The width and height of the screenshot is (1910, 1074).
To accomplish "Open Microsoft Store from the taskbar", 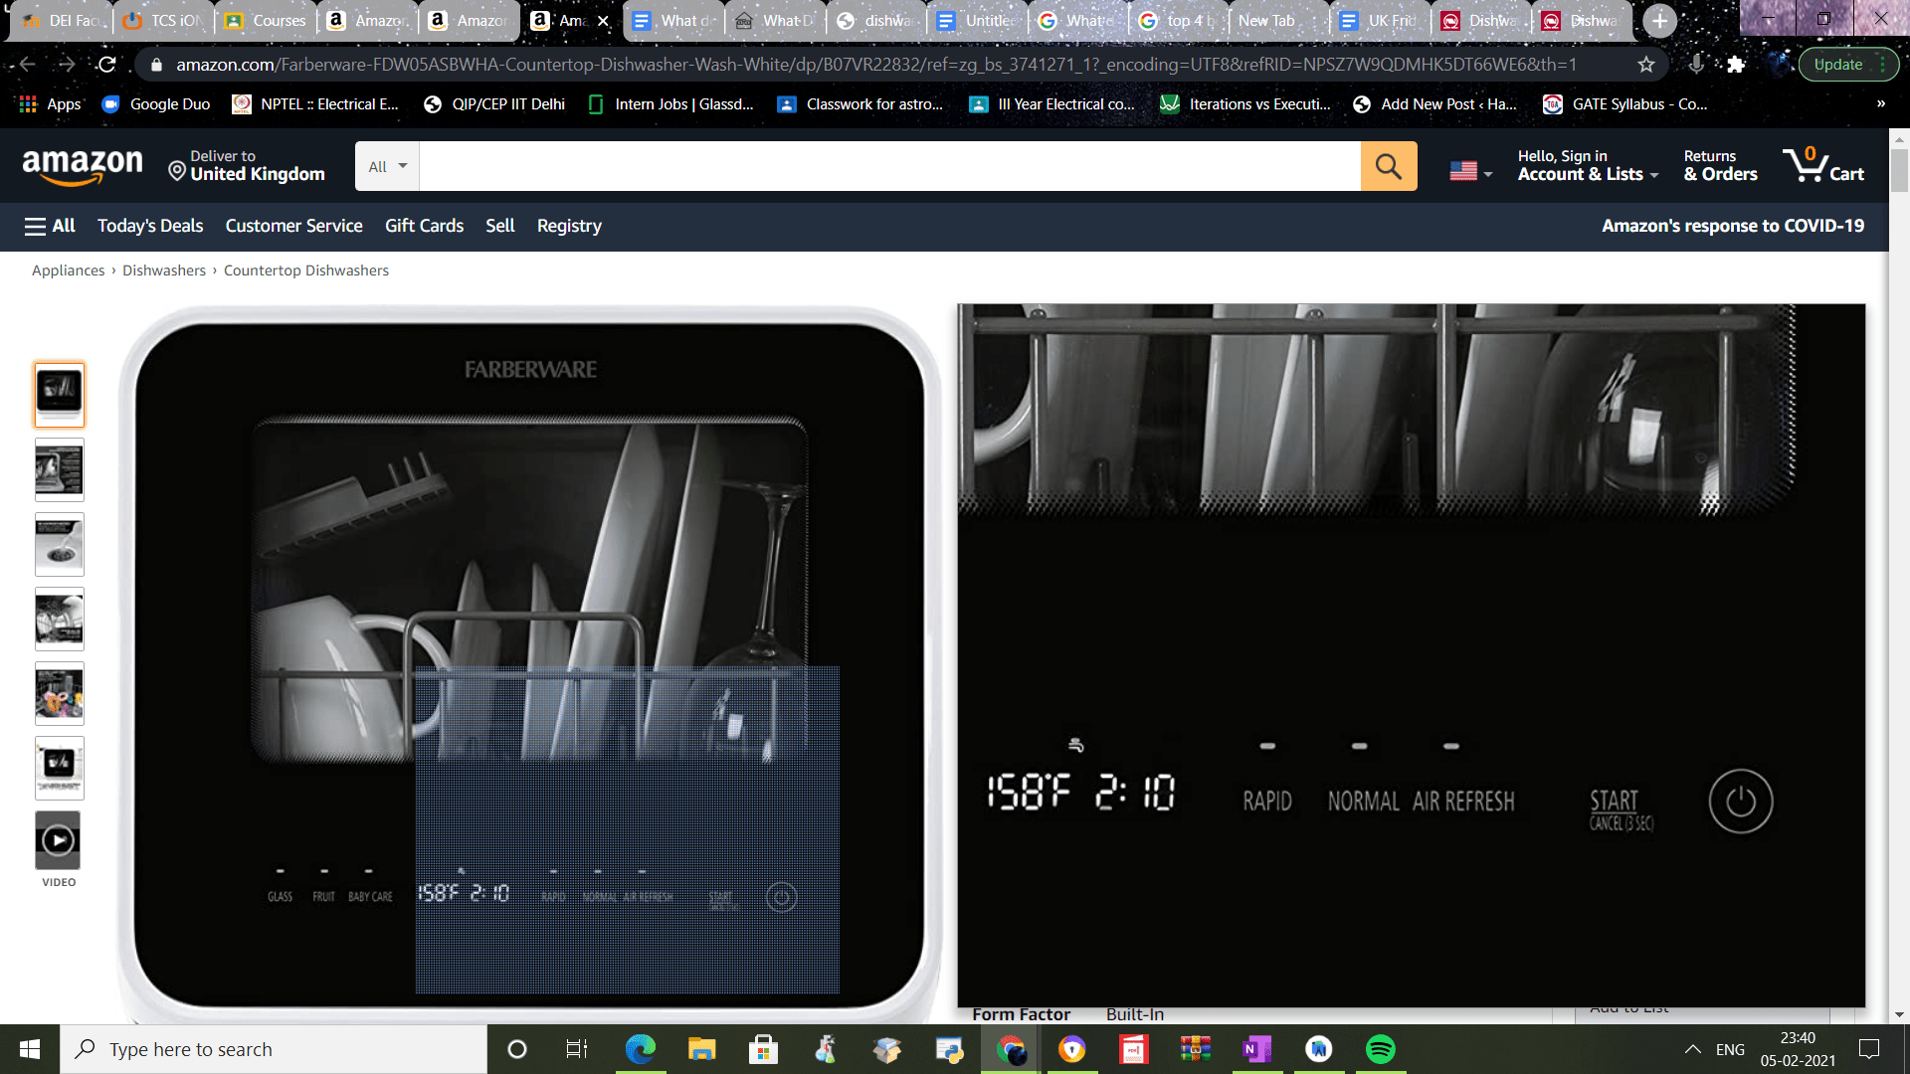I will point(764,1049).
